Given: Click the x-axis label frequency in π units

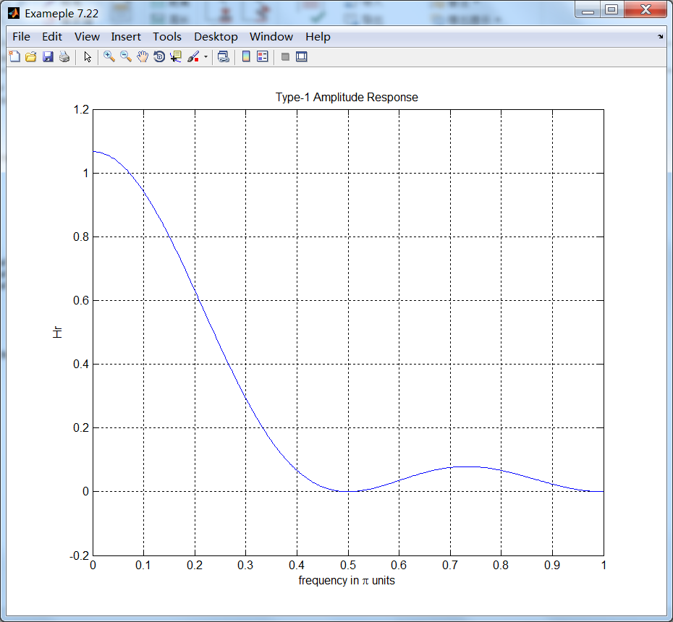Looking at the screenshot, I should (347, 580).
